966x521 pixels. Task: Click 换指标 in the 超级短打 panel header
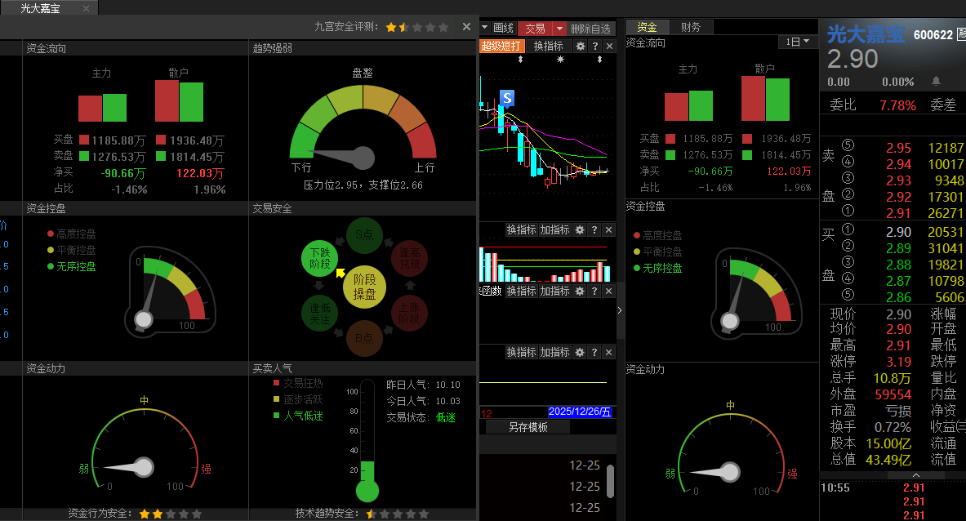pos(548,47)
